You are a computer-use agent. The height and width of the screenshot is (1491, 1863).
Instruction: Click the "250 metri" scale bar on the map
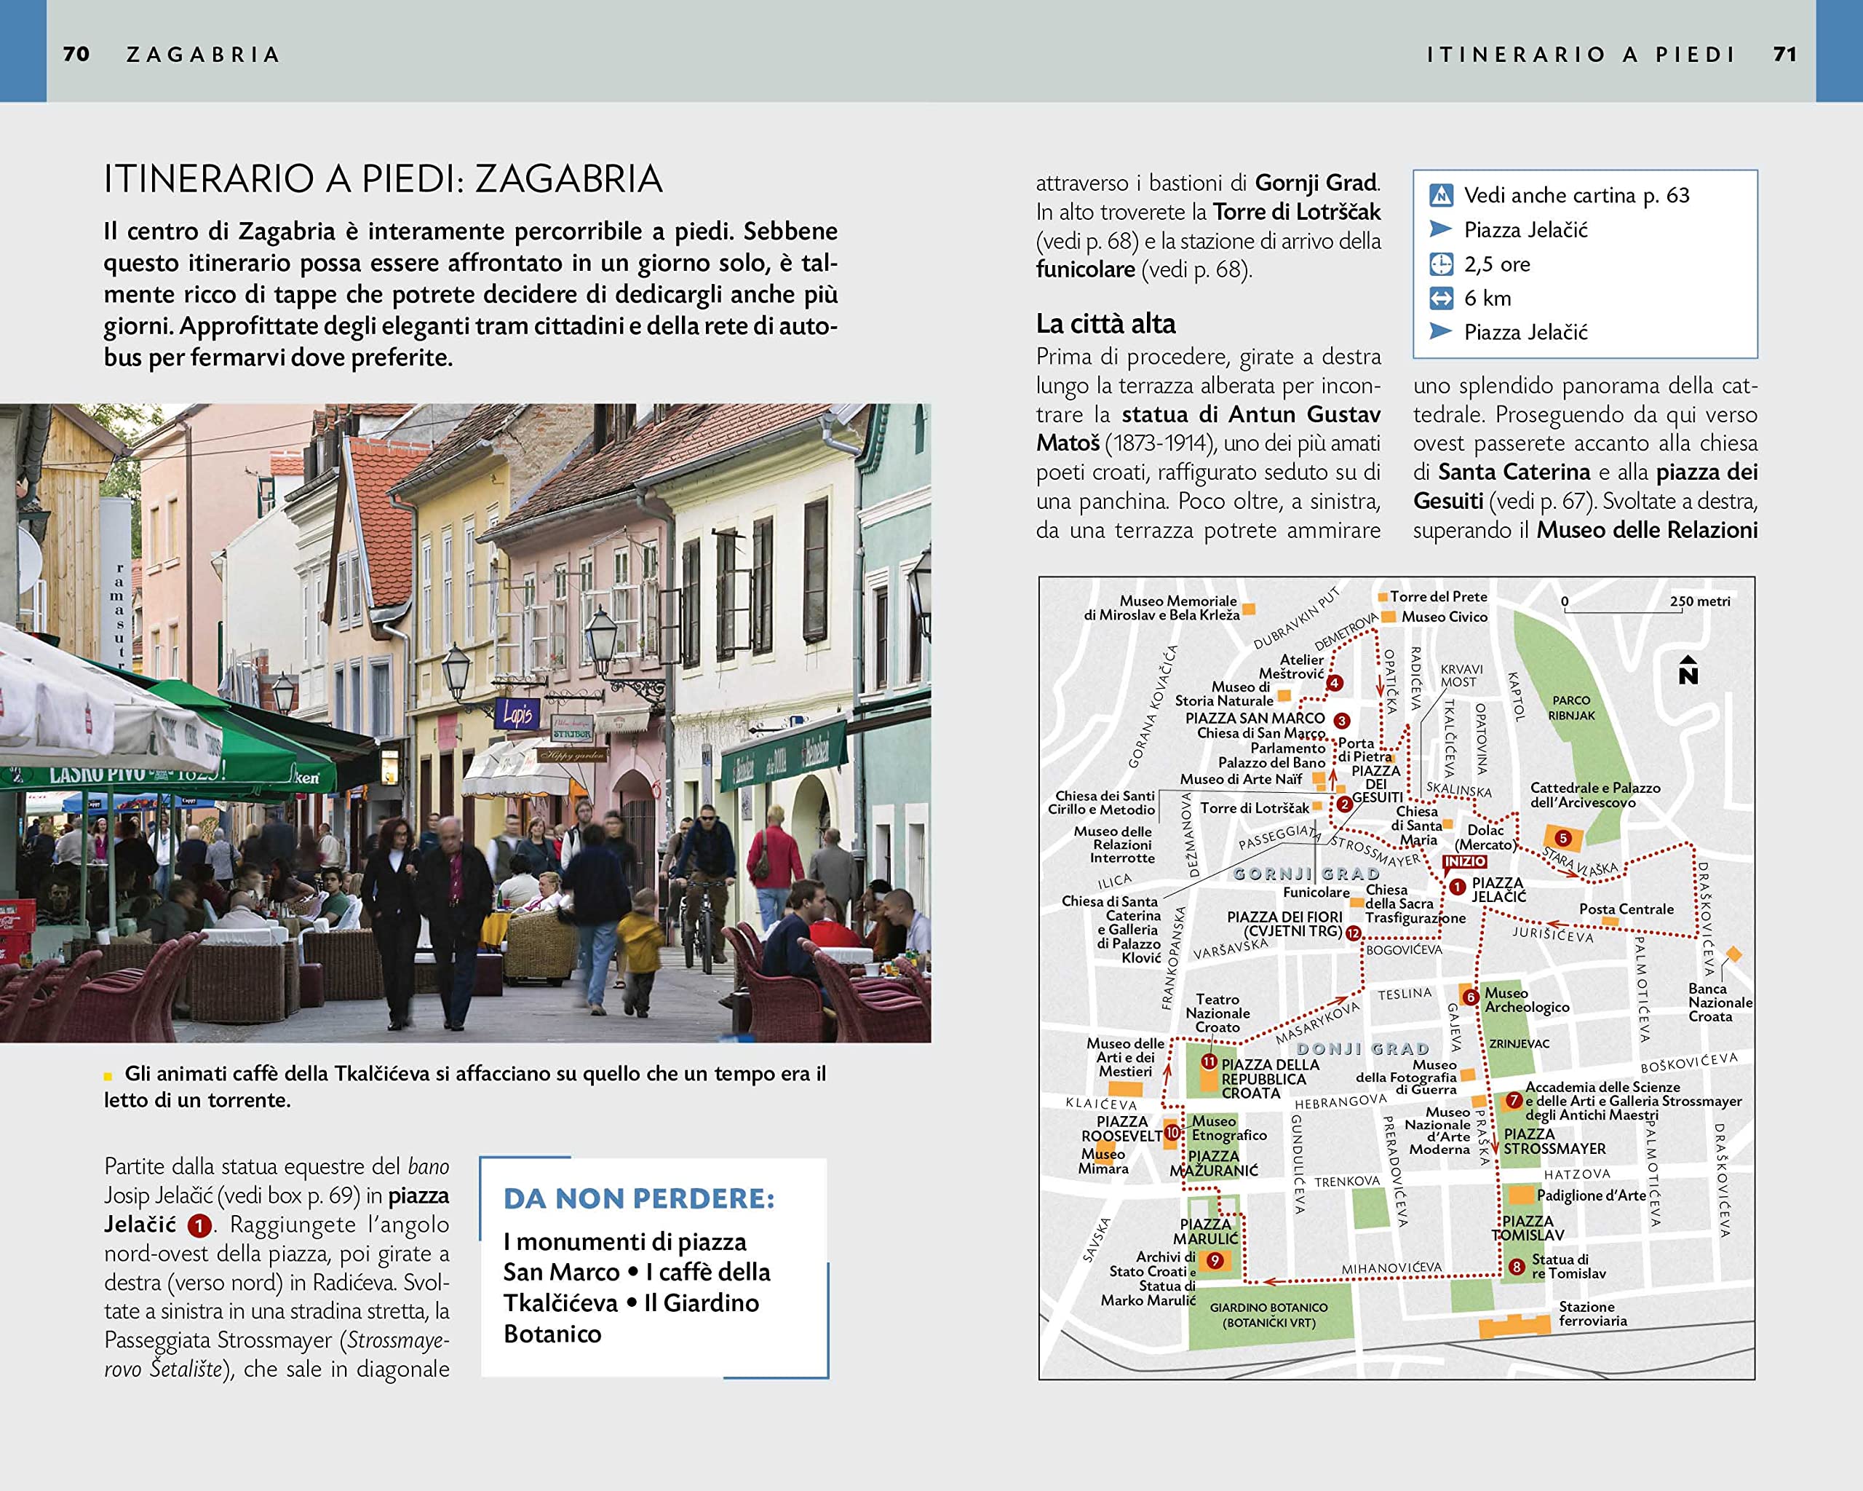1646,606
